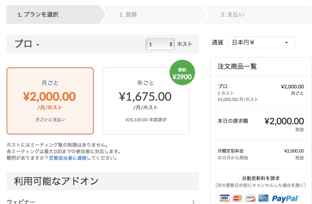Click the ¥1,675.00 annual price text
The width and height of the screenshot is (312, 204).
pos(145,96)
